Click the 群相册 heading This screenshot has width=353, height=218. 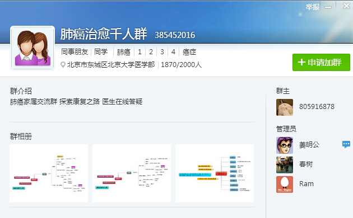(21, 136)
